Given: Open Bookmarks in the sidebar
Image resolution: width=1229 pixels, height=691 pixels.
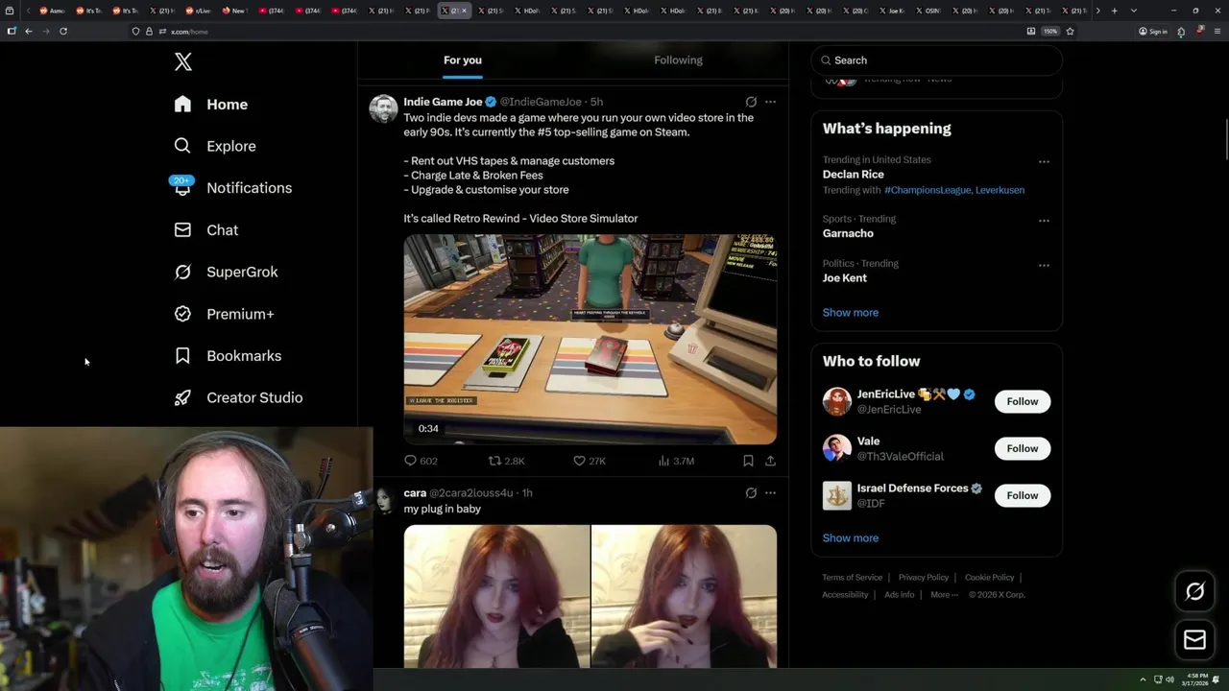Looking at the screenshot, I should tap(229, 356).
